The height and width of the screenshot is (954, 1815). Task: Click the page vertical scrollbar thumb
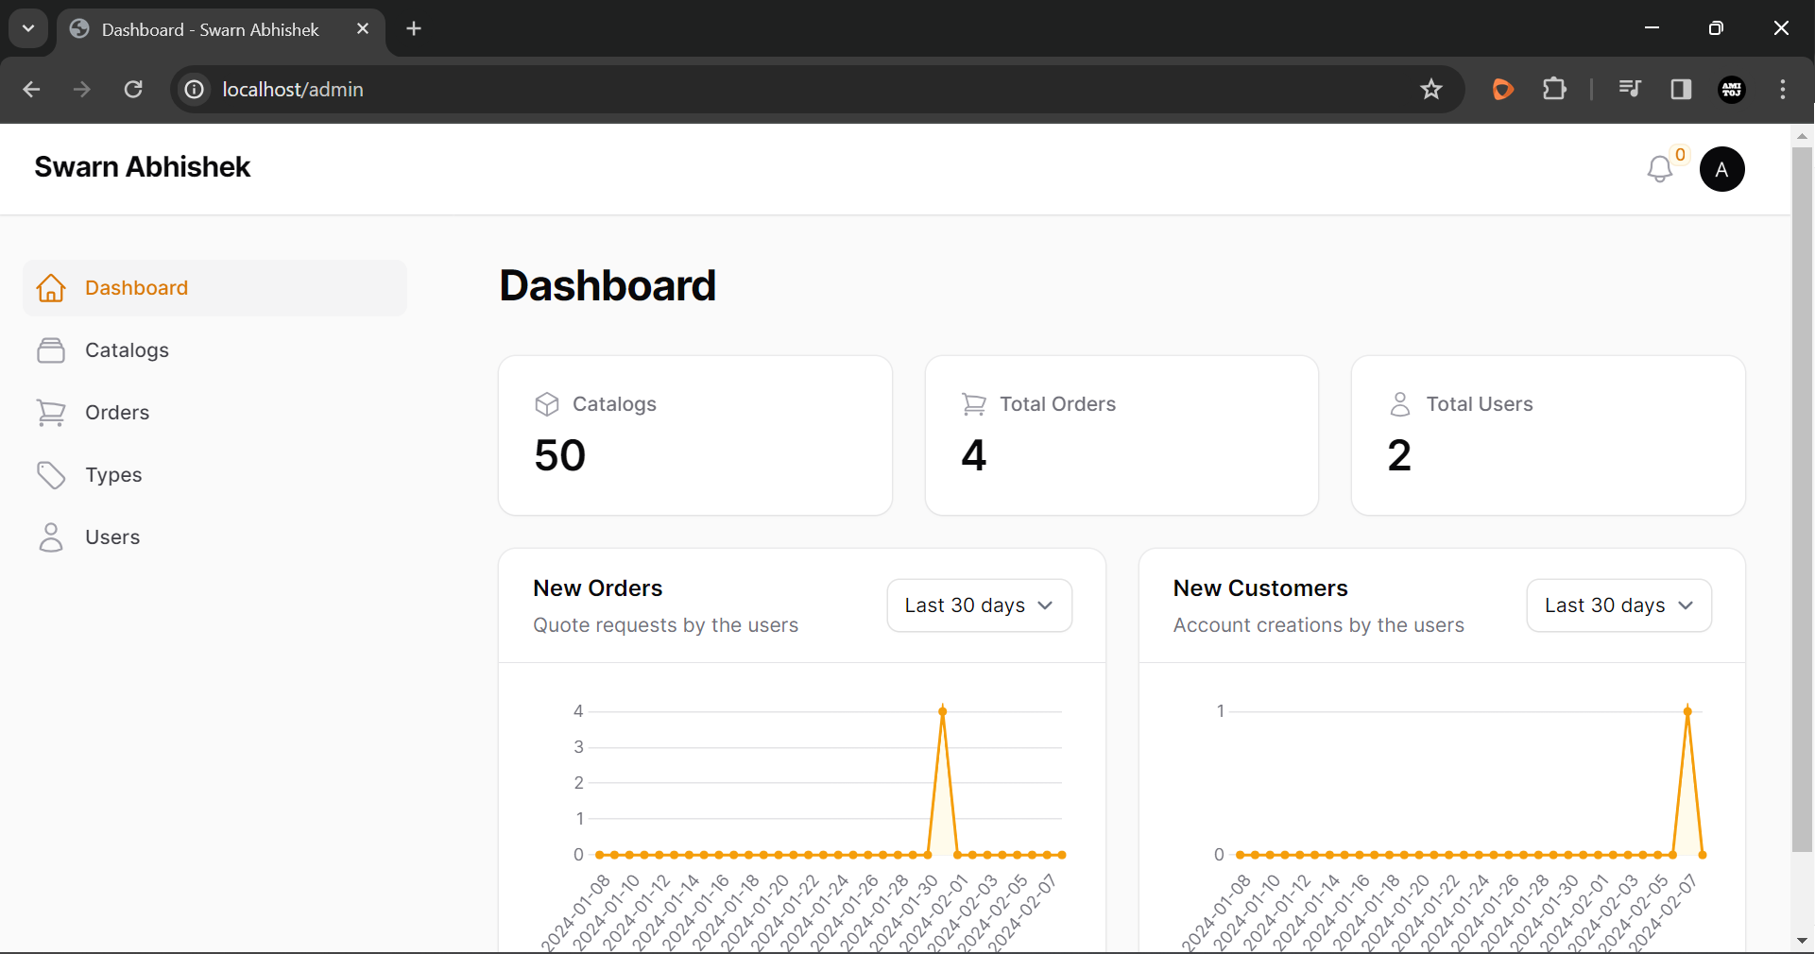(x=1802, y=499)
